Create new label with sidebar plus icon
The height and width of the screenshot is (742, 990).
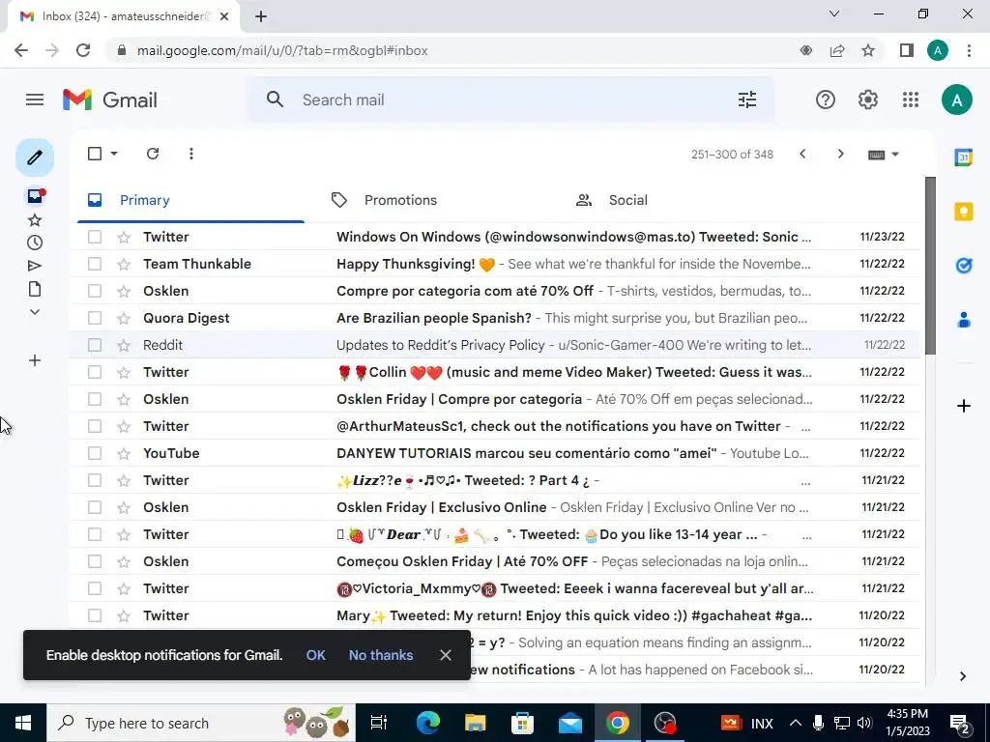click(x=35, y=360)
